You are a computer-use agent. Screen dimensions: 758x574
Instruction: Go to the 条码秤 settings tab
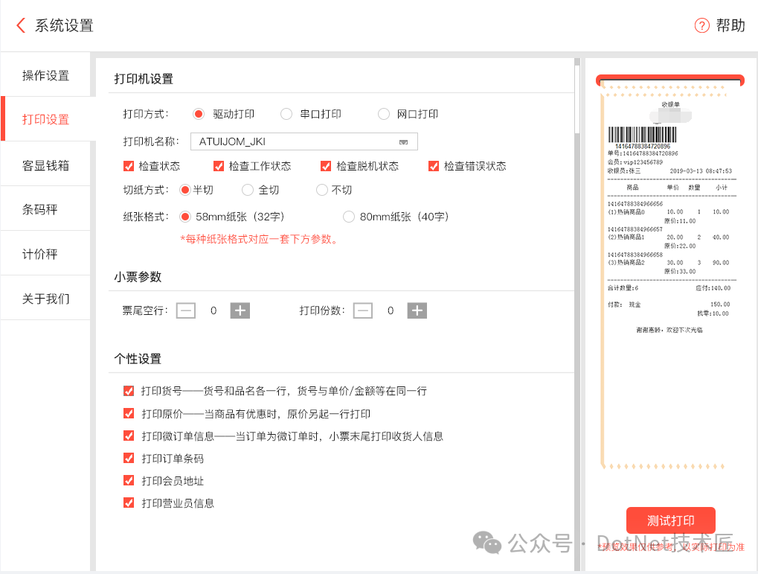point(40,209)
